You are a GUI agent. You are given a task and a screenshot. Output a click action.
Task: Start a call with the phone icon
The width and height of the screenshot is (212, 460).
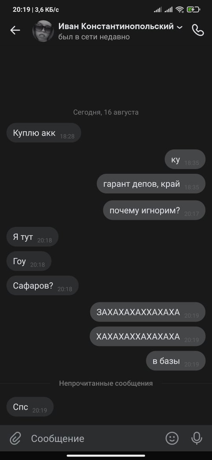[198, 30]
